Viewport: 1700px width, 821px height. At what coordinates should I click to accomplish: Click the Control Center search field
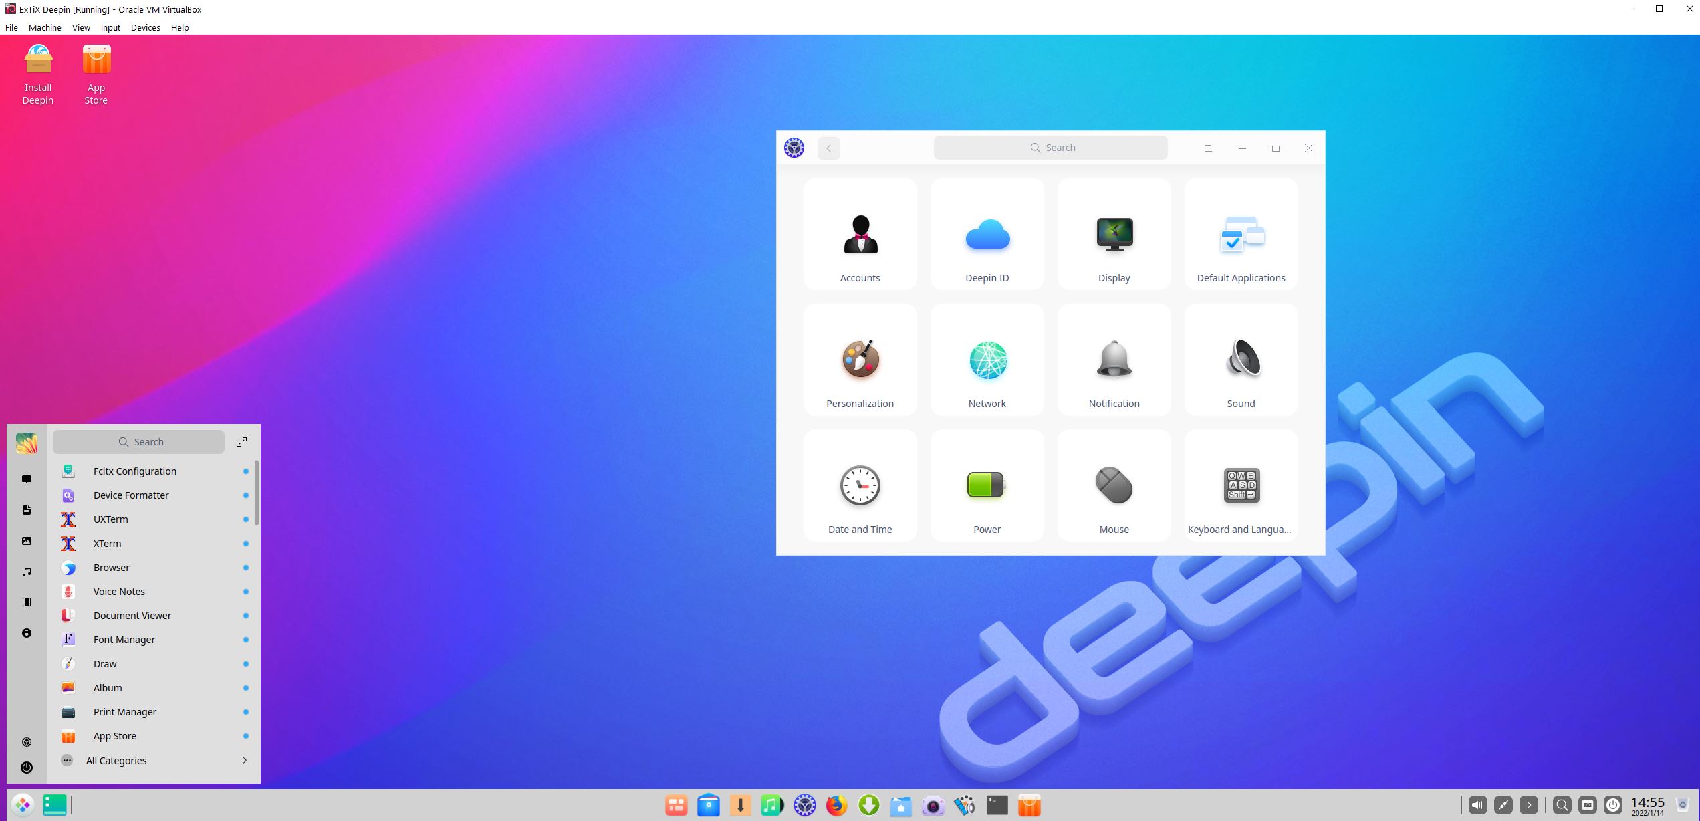(1050, 148)
